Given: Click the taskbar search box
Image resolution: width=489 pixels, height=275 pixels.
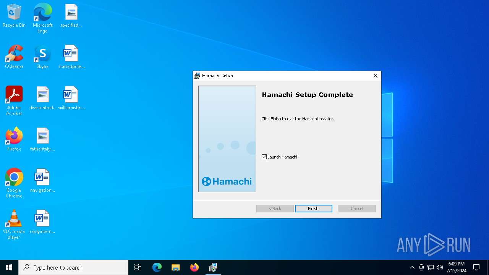Looking at the screenshot, I should tap(73, 267).
